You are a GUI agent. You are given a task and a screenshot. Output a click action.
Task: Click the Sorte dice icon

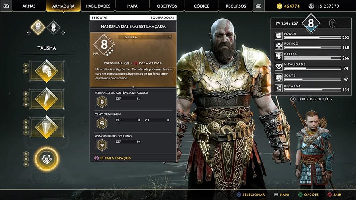point(279,77)
